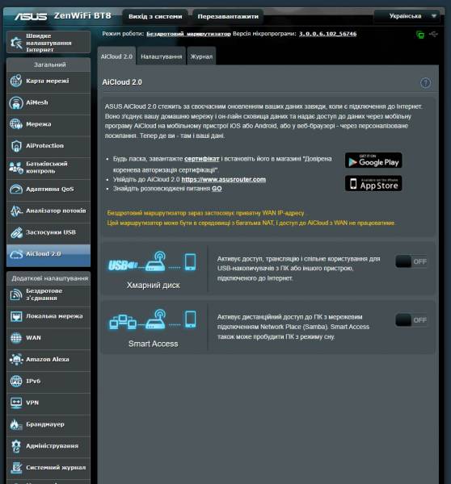Click the Хмарний диск USB router illustration

click(152, 261)
